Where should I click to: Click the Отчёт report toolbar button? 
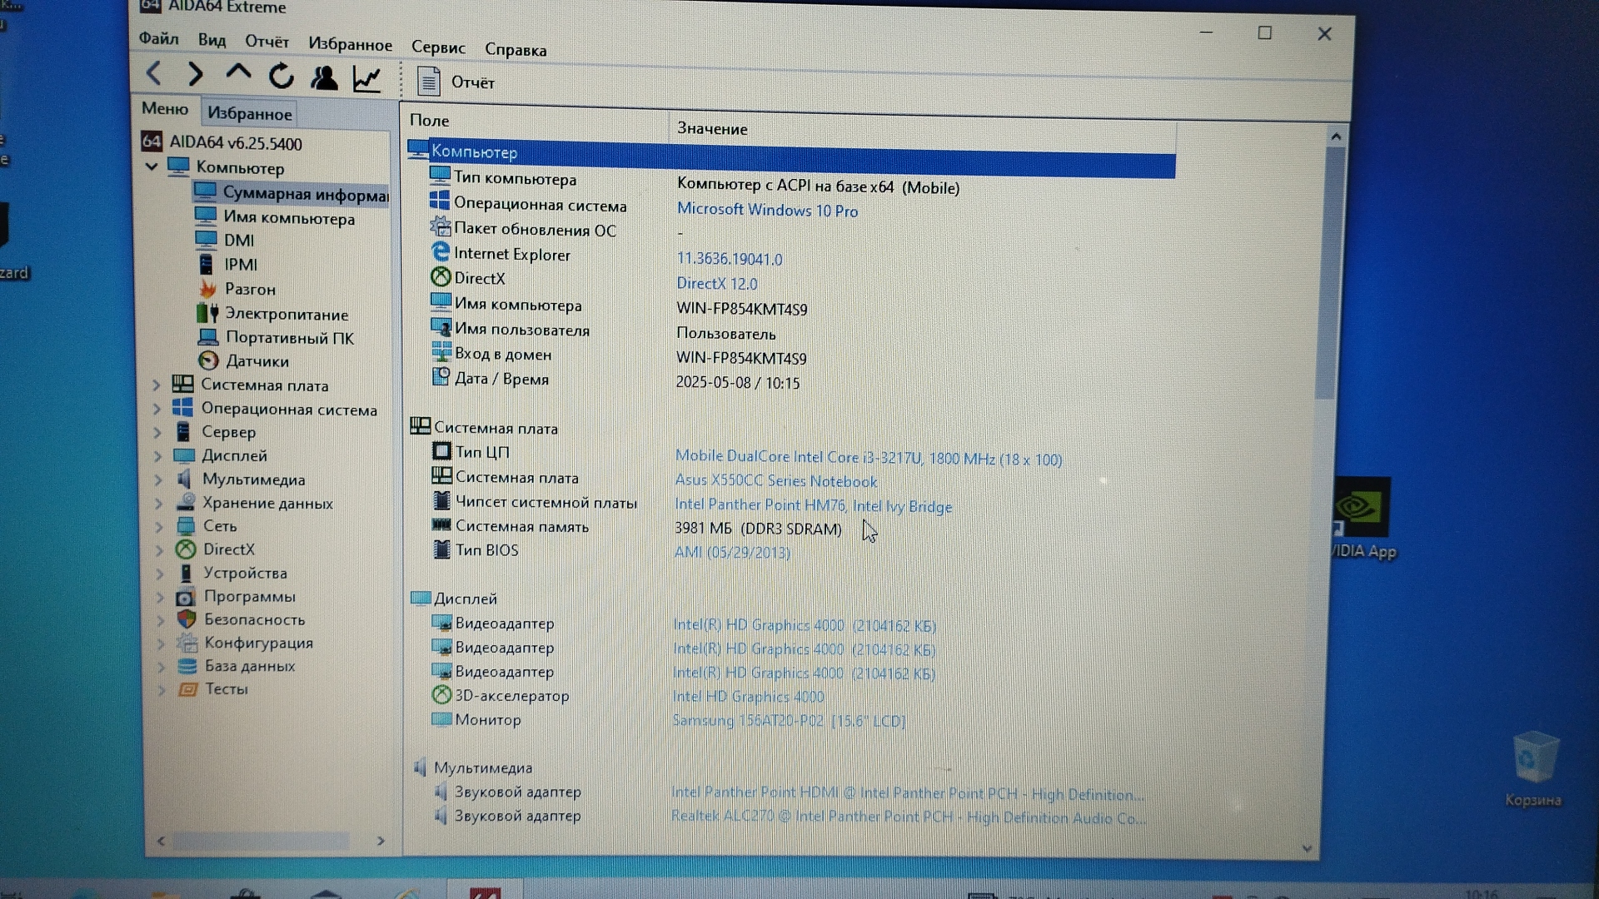point(456,82)
